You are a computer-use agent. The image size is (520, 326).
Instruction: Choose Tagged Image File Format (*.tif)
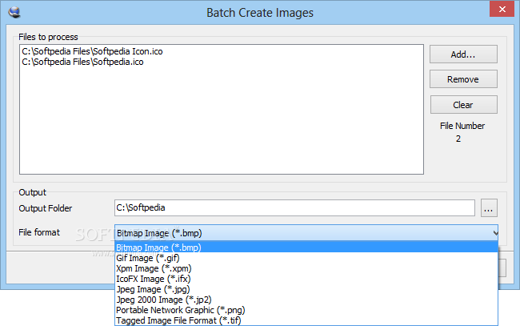306,320
